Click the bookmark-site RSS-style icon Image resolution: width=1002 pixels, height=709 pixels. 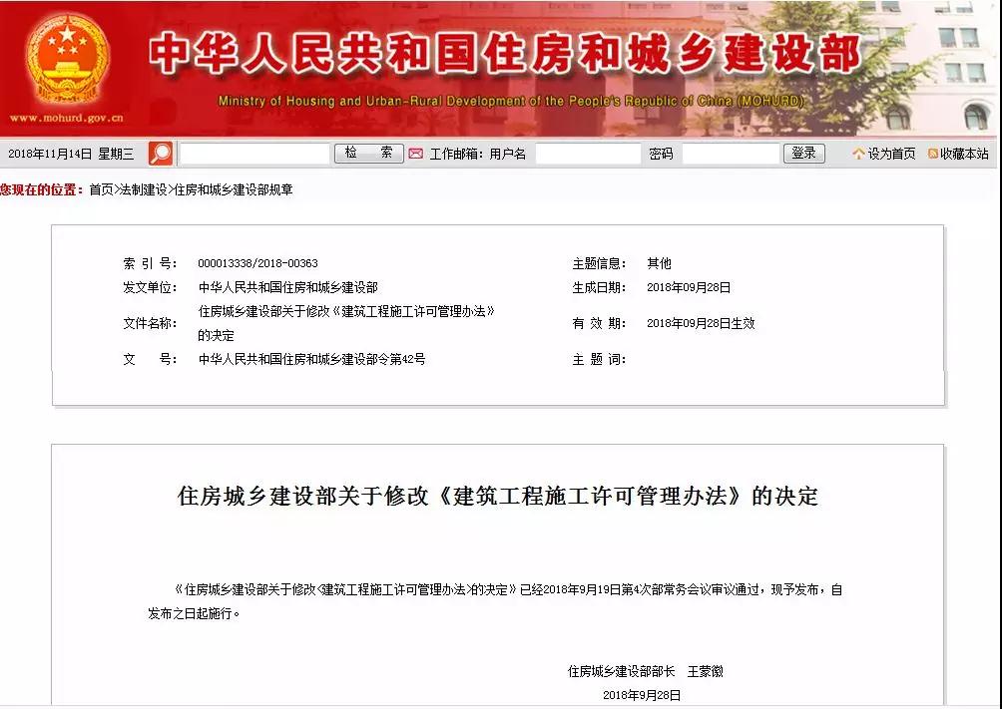(x=932, y=154)
